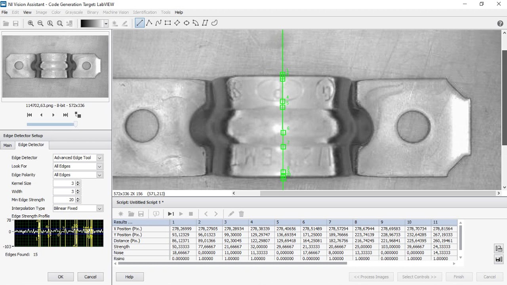
Task: Click the Min Edge Strength spinner arrows
Action: 78,200
